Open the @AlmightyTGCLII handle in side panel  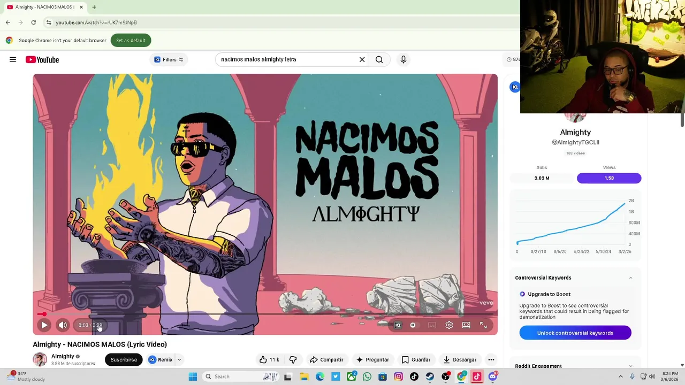pos(575,142)
